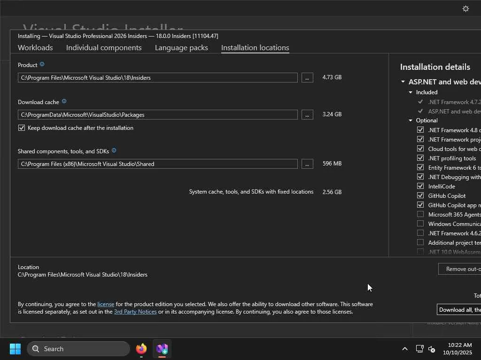The width and height of the screenshot is (481, 360).
Task: Check .NET Framework 4.6.2 component
Action: point(420,233)
